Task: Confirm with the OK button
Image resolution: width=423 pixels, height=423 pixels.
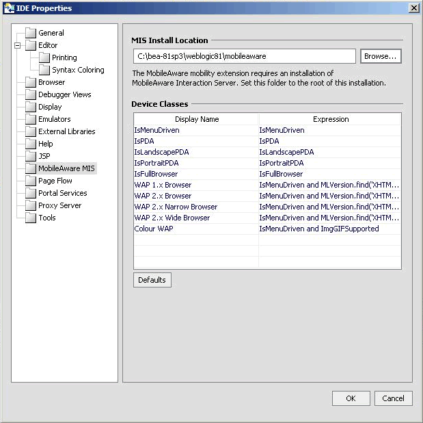Action: [x=351, y=398]
